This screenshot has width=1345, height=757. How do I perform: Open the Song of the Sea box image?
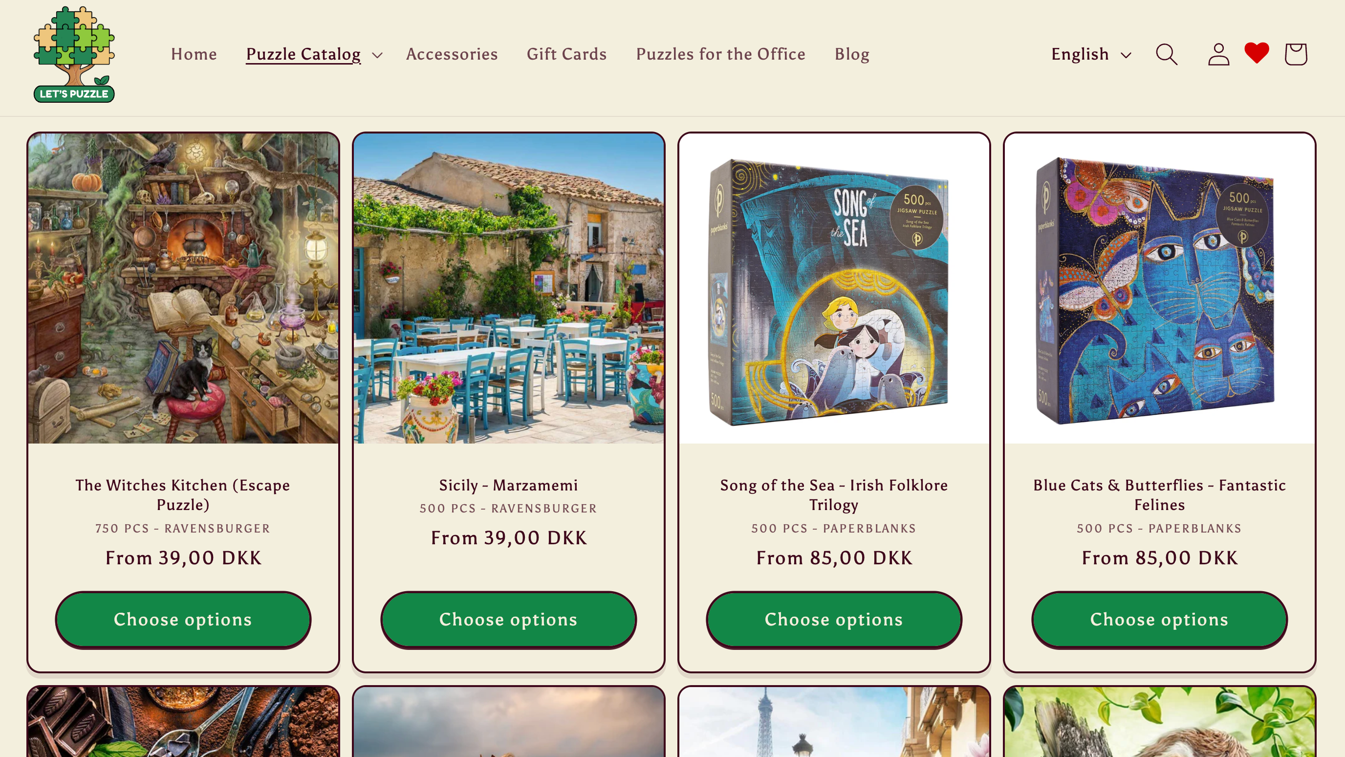coord(834,289)
